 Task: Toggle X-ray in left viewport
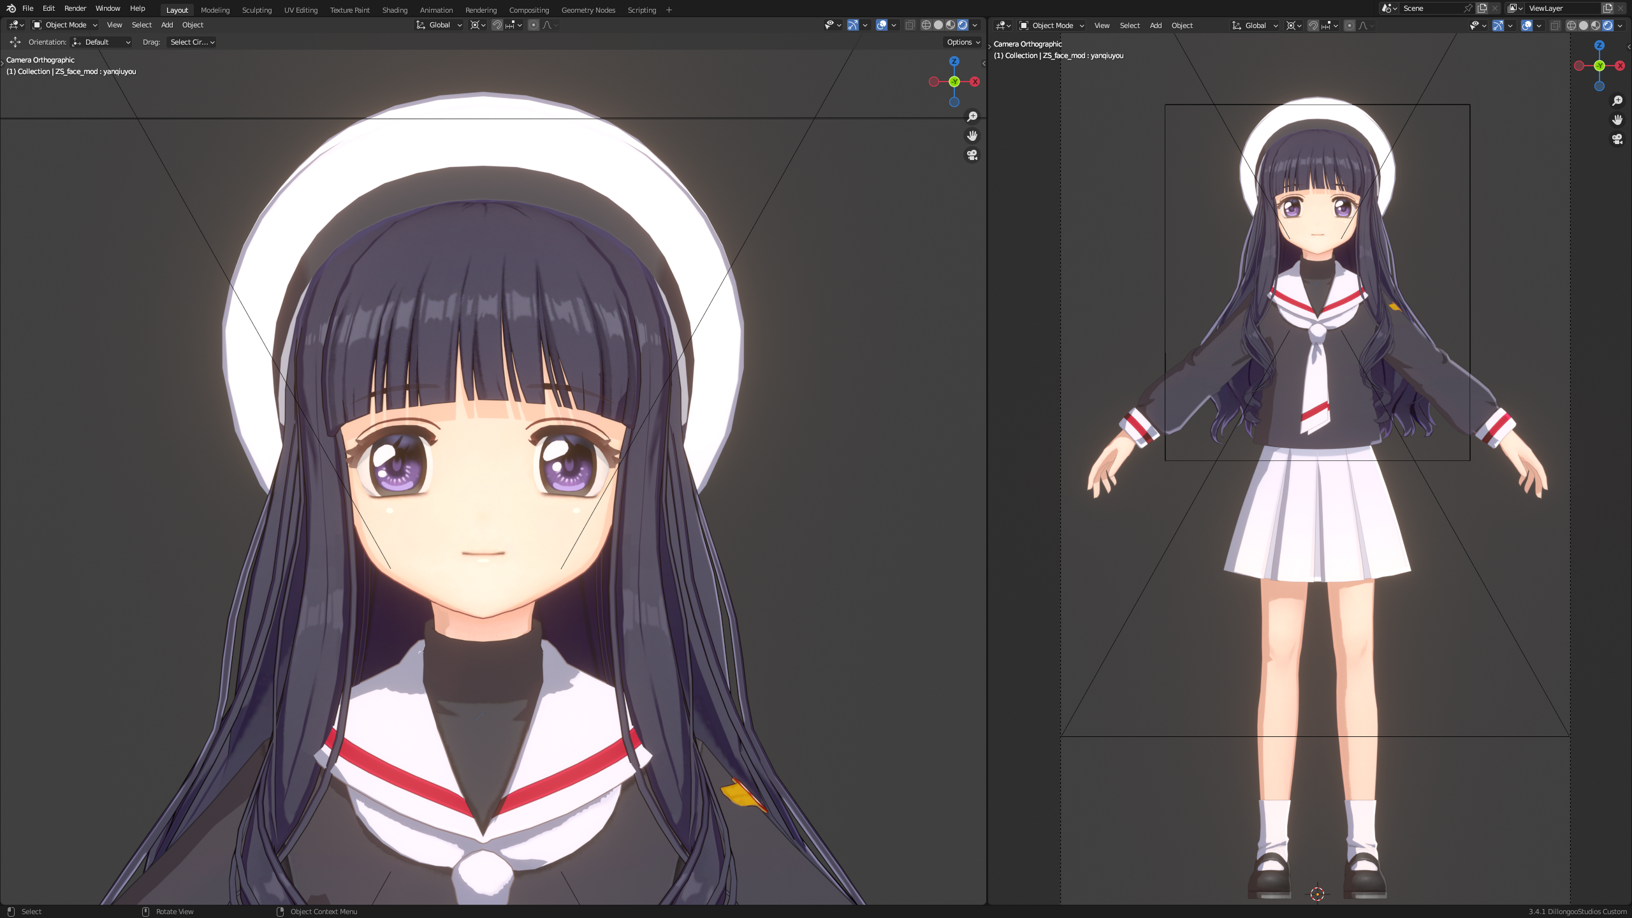click(x=910, y=25)
